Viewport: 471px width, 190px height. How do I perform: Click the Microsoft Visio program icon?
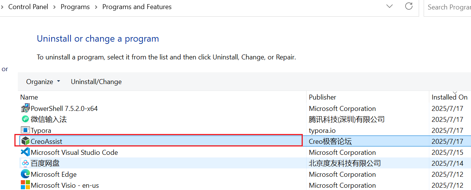click(25, 185)
